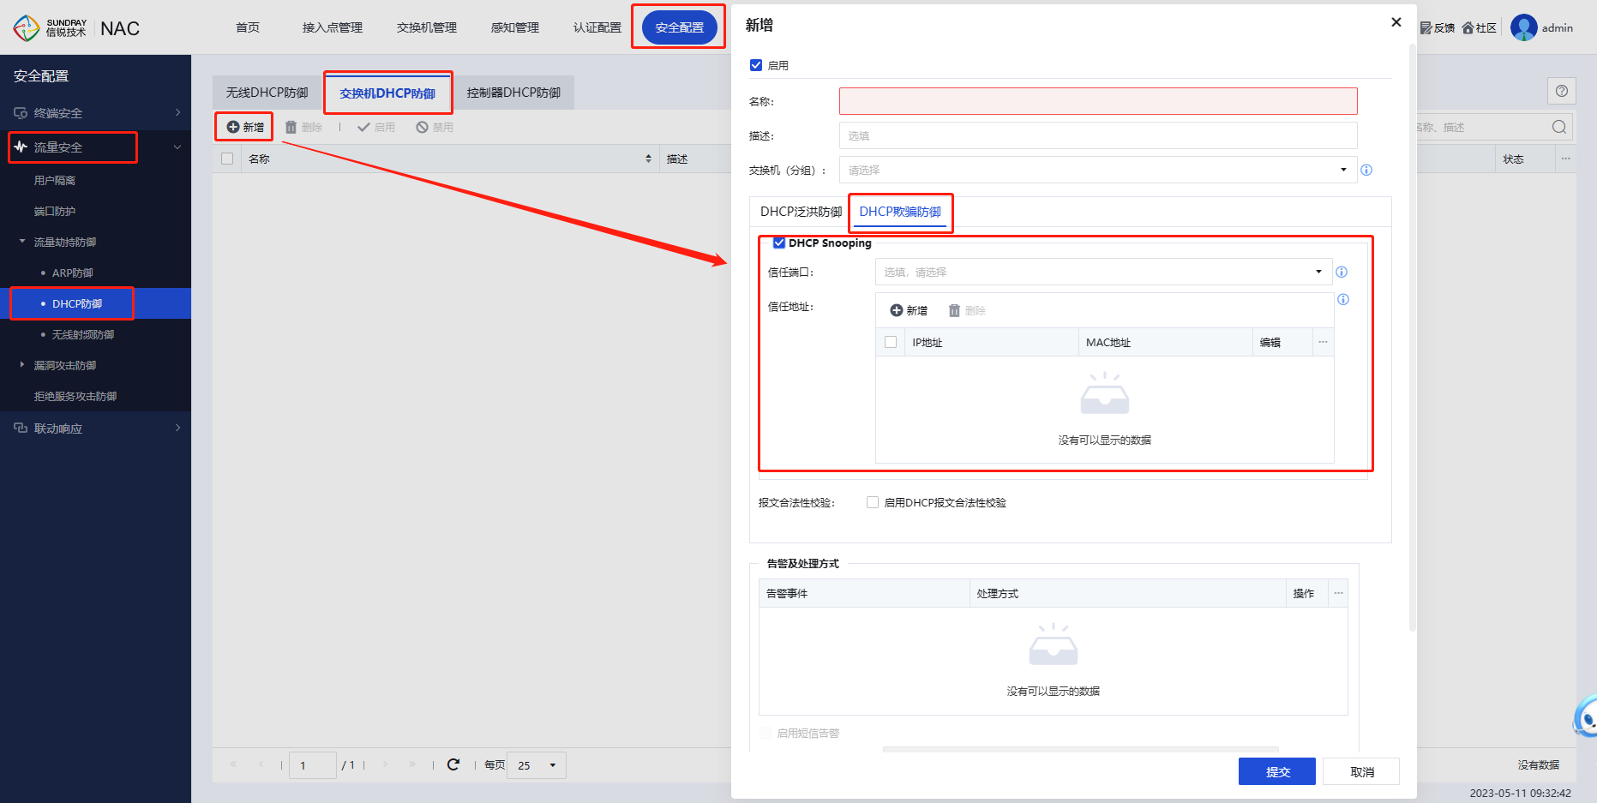Viewport: 1597px width, 803px height.
Task: Select all checkbox in trusted address table
Action: [x=891, y=342]
